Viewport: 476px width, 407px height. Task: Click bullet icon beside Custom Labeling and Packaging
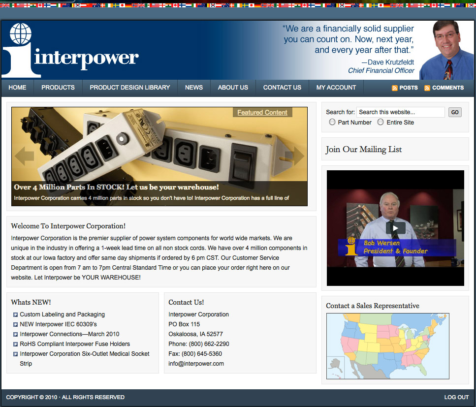[15, 315]
